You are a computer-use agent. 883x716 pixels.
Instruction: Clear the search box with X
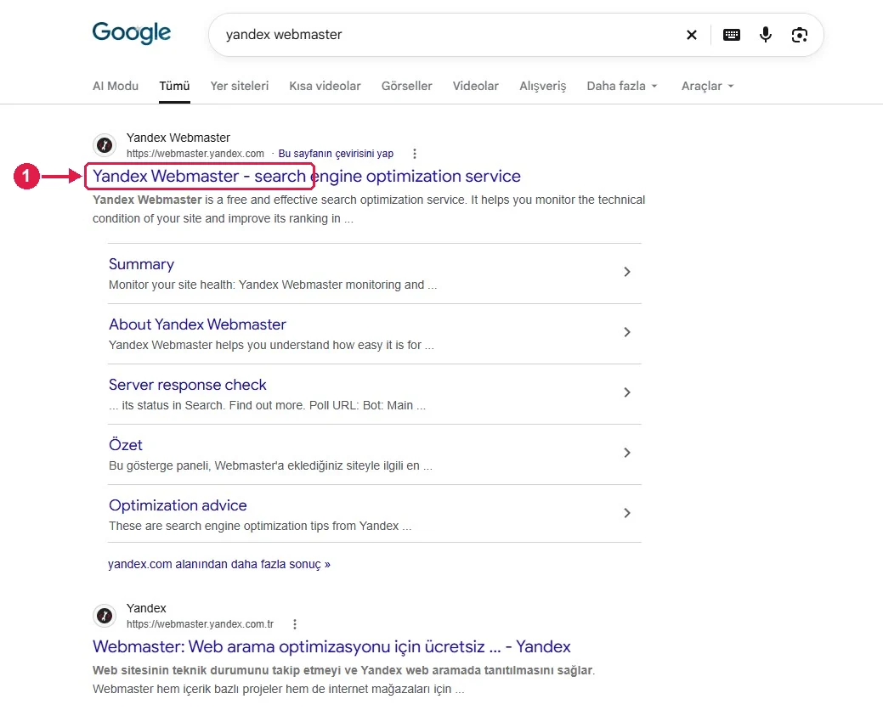coord(692,35)
